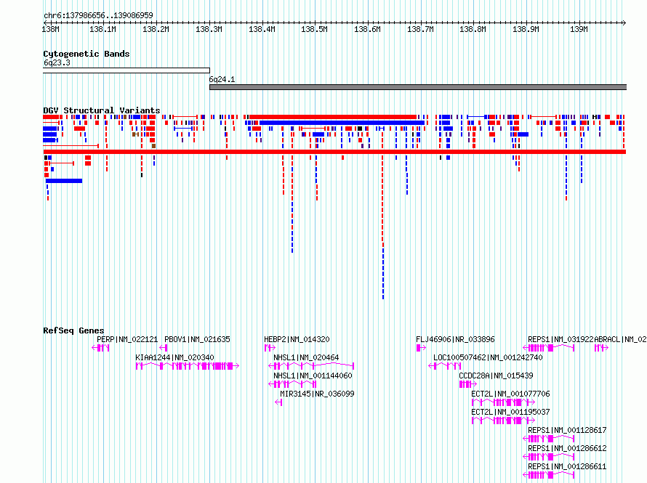Open the LOC100507462|NM_001242740 gene label

pos(488,358)
